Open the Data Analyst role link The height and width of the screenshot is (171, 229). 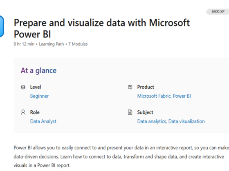pyautogui.click(x=43, y=121)
